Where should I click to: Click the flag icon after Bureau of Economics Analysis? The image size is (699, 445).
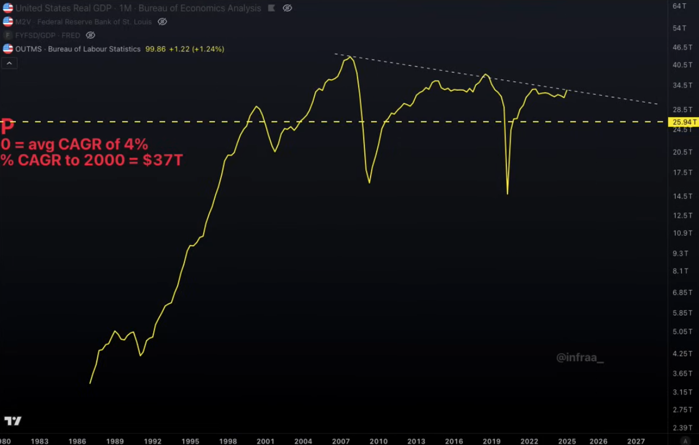(271, 8)
